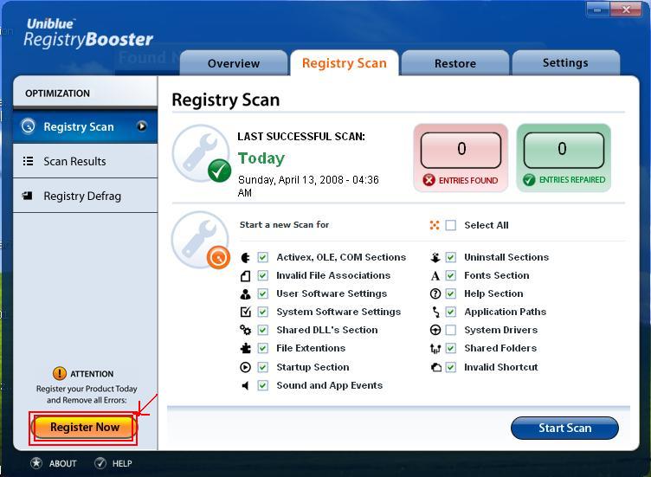Expand the Registry Scan arrow in sidebar

coord(142,126)
